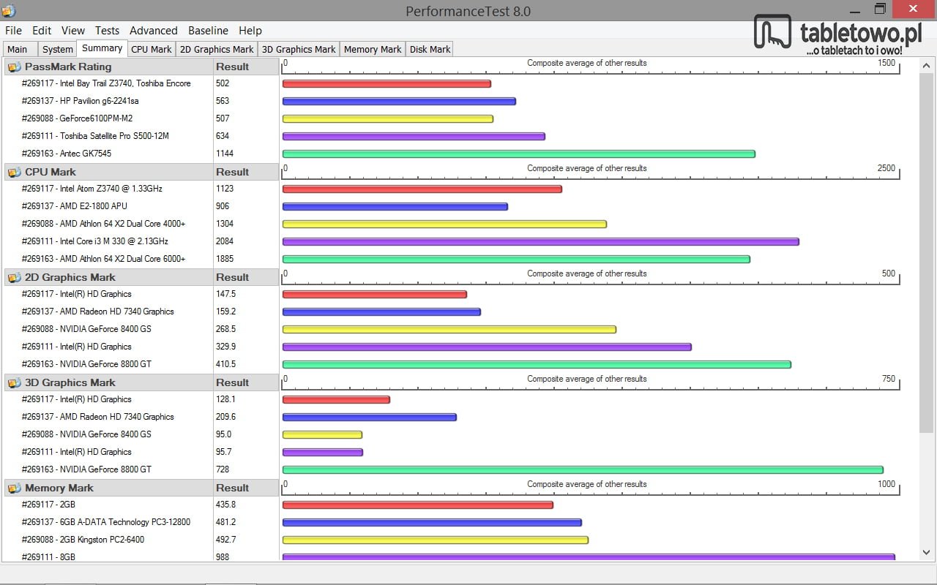This screenshot has width=937, height=585.
Task: Select the Intel Atom Z3740 @ 1.33GHz row
Action: [x=141, y=189]
